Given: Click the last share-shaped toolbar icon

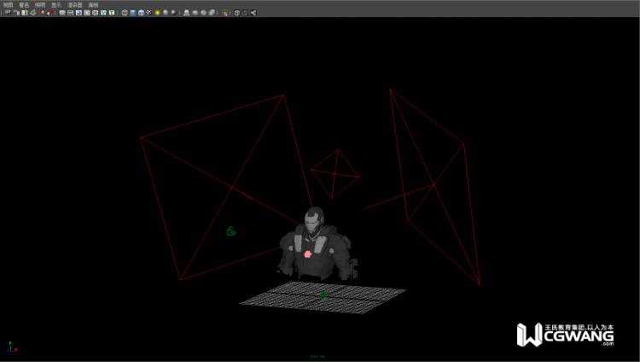Looking at the screenshot, I should click(x=253, y=13).
